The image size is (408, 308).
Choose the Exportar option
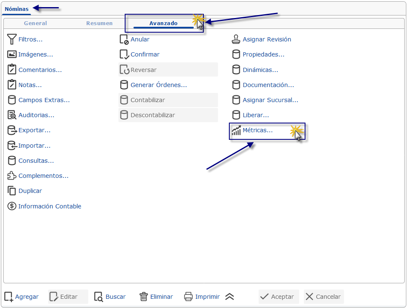click(x=34, y=130)
